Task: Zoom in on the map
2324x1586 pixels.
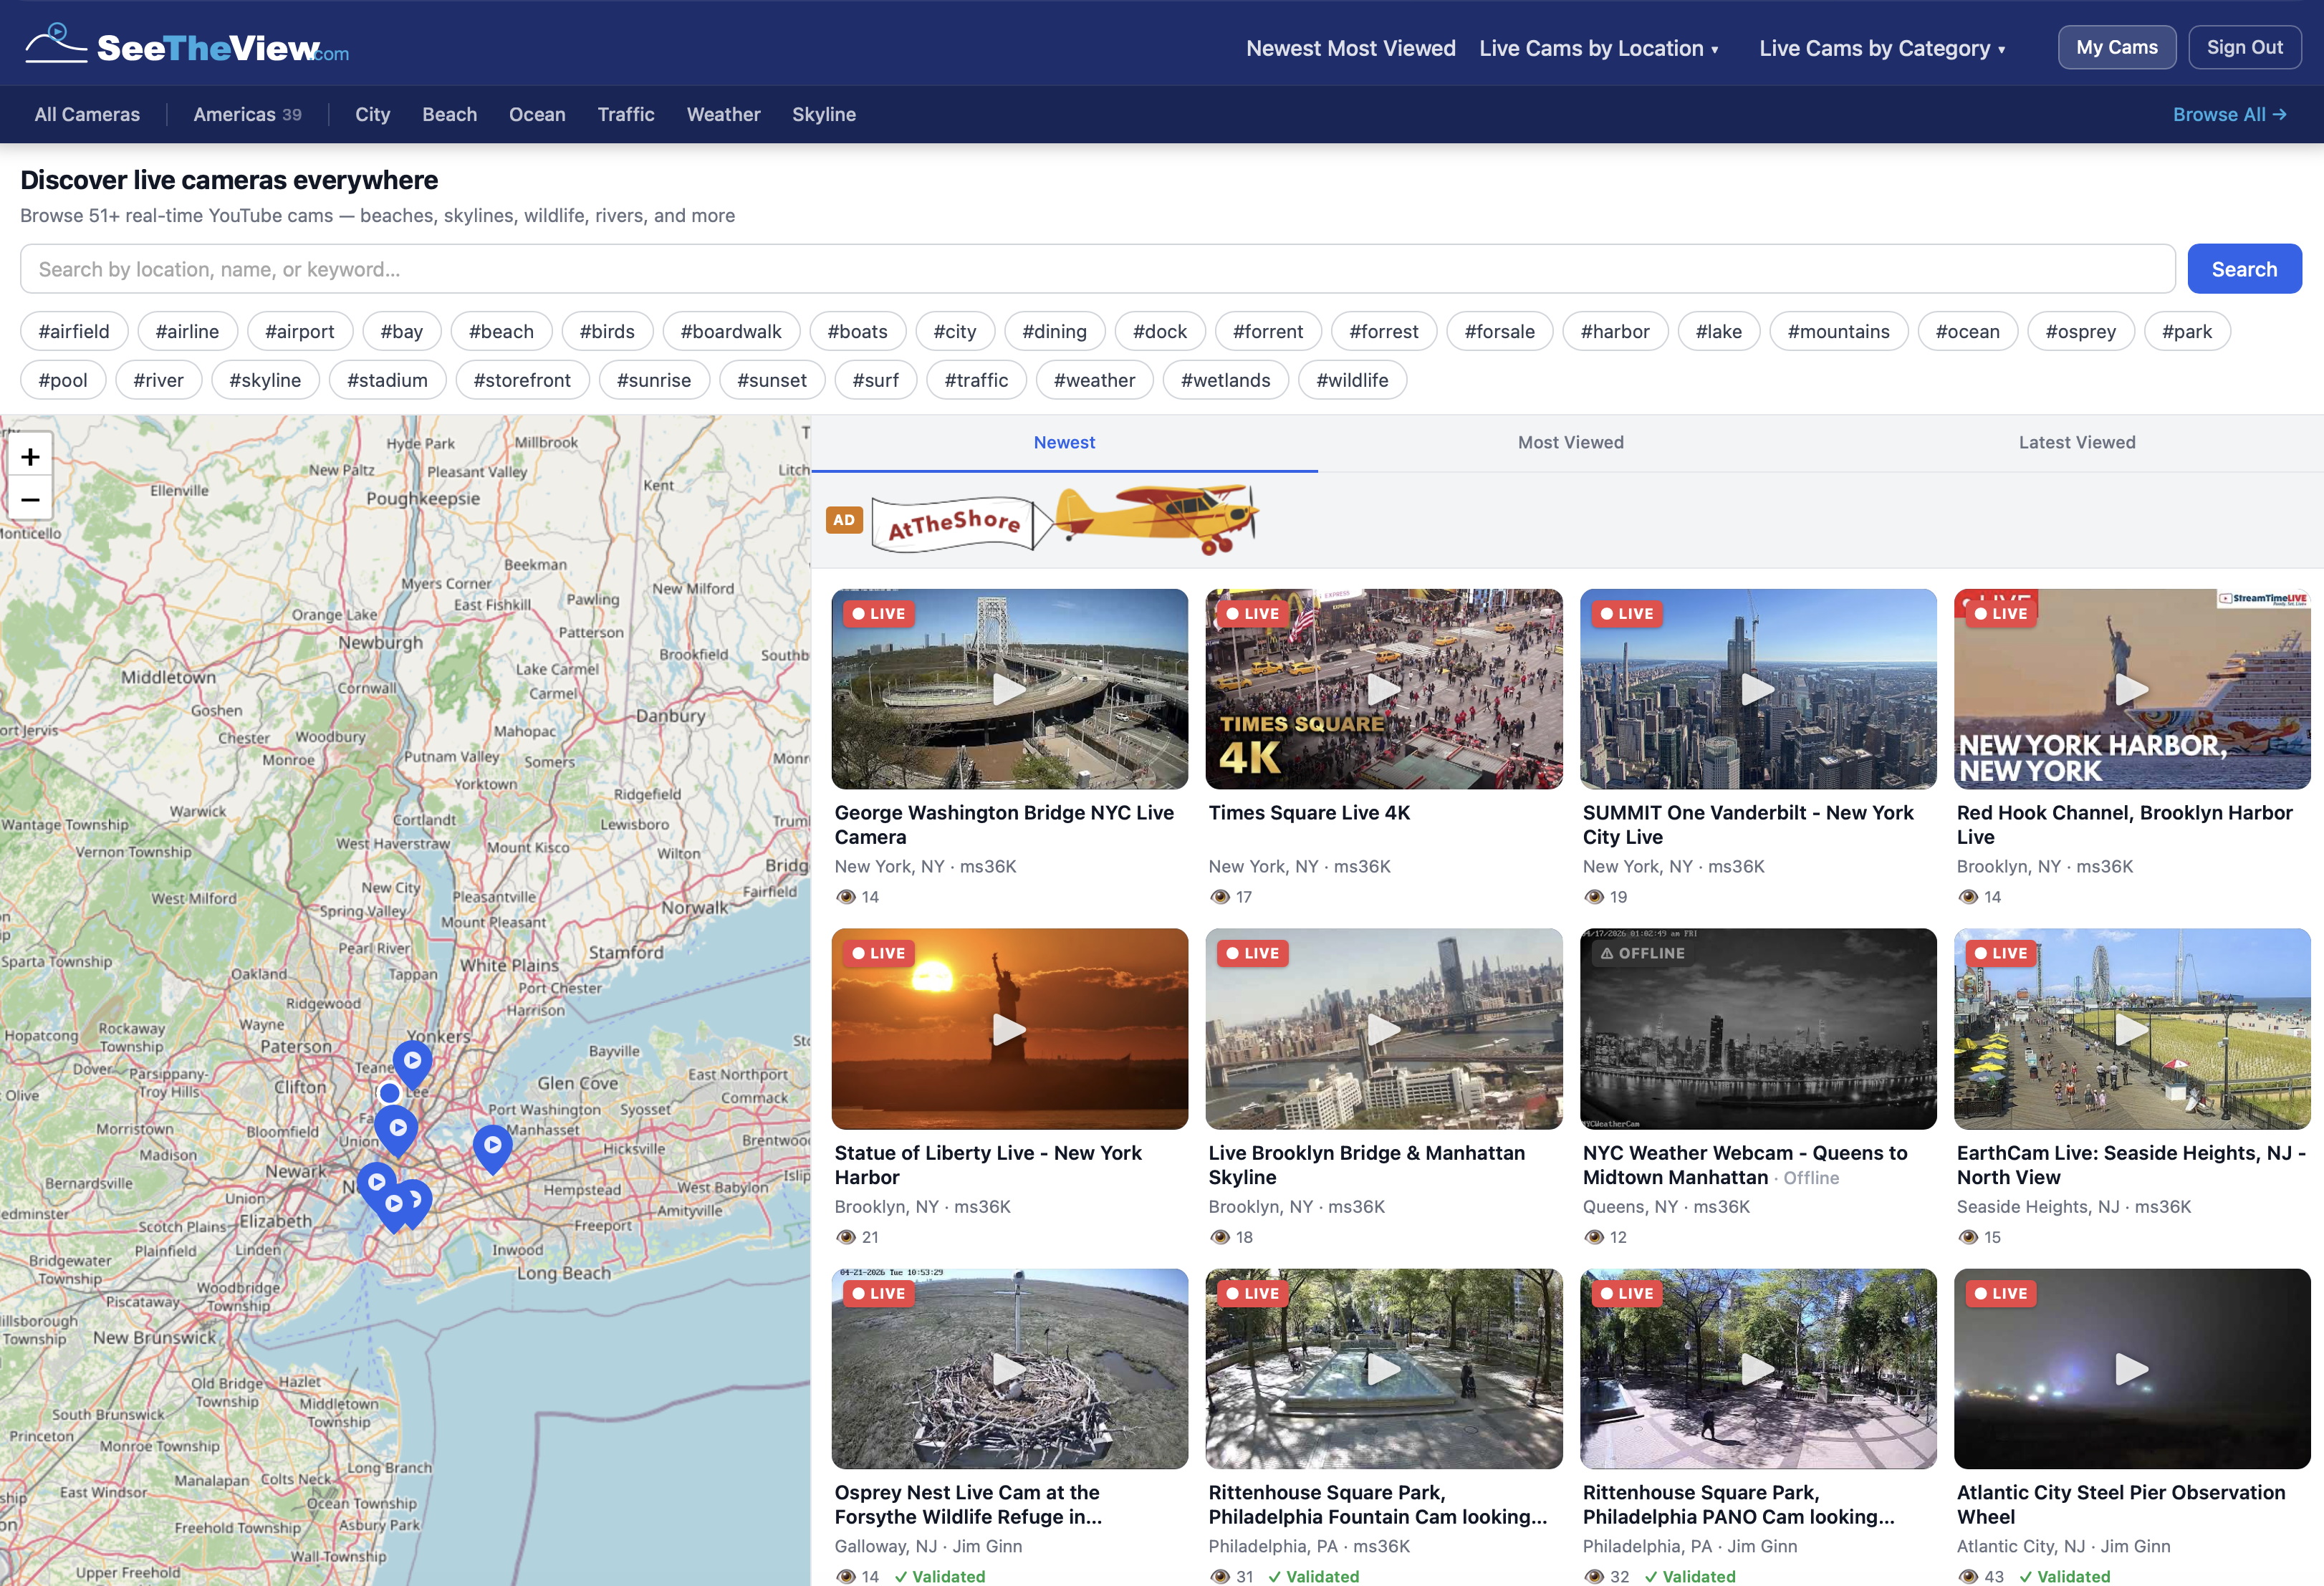Action: coord(30,456)
